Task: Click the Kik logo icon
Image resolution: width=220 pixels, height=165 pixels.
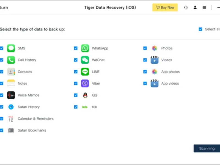Action: tap(85, 107)
